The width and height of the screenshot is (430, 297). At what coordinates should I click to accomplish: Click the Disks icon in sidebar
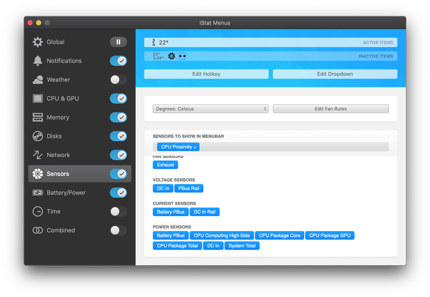(37, 136)
